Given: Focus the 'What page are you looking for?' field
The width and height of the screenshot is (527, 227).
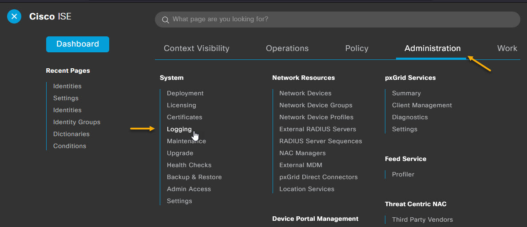Looking at the screenshot, I should coord(337,20).
